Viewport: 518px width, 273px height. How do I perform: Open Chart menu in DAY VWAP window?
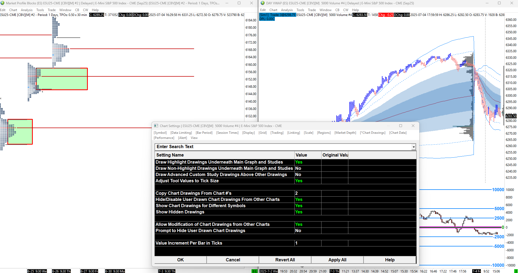tap(273, 10)
